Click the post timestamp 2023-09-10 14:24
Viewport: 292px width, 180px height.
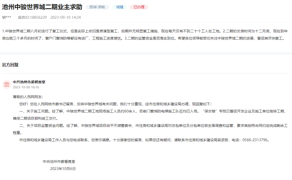point(66,17)
